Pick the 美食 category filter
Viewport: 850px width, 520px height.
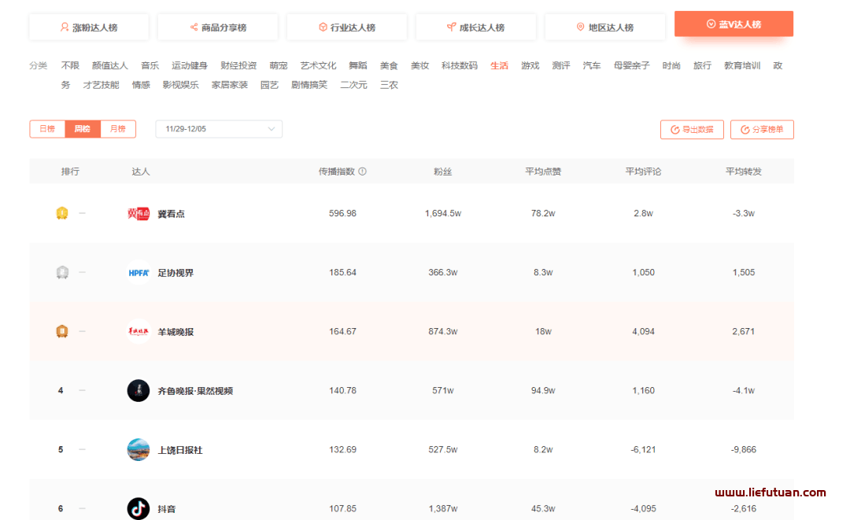click(389, 65)
